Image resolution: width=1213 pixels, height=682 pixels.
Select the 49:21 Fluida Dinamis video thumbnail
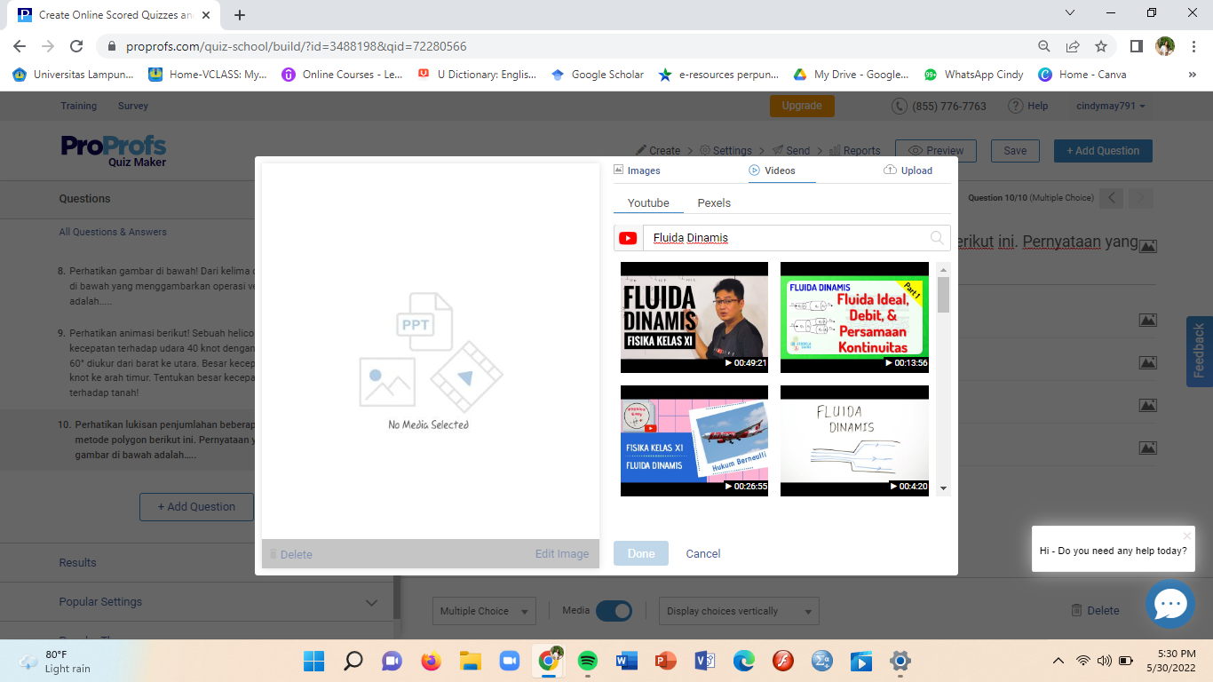pyautogui.click(x=694, y=317)
